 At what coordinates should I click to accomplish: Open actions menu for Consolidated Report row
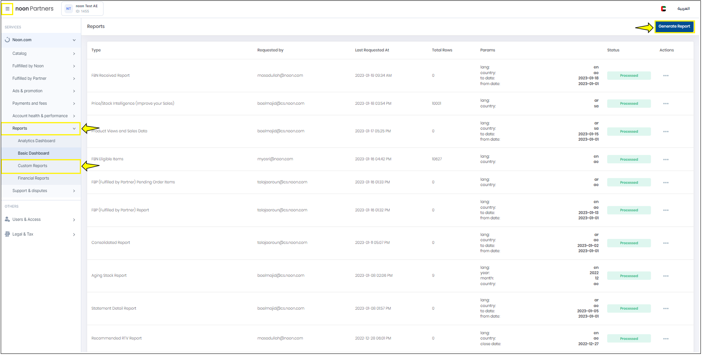pyautogui.click(x=666, y=243)
